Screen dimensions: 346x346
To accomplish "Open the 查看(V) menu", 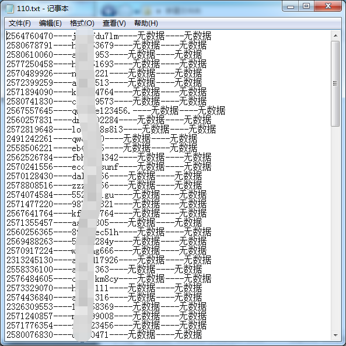I will pos(114,23).
